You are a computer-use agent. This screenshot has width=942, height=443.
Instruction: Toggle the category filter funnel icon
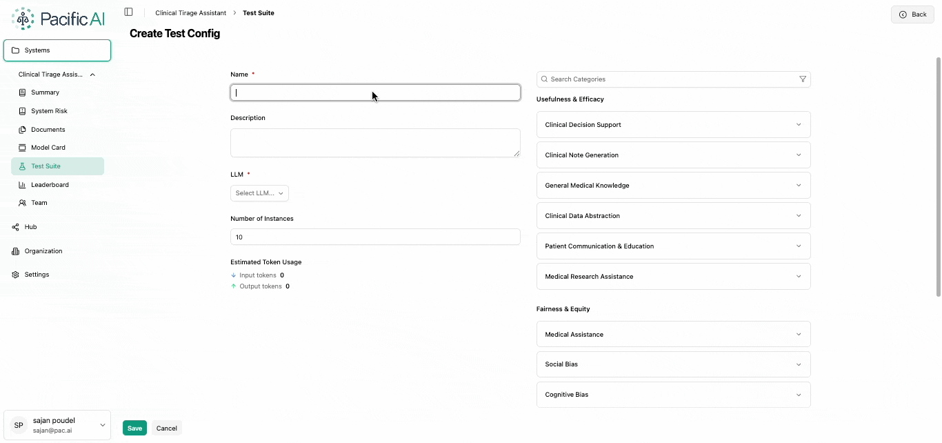(x=803, y=79)
